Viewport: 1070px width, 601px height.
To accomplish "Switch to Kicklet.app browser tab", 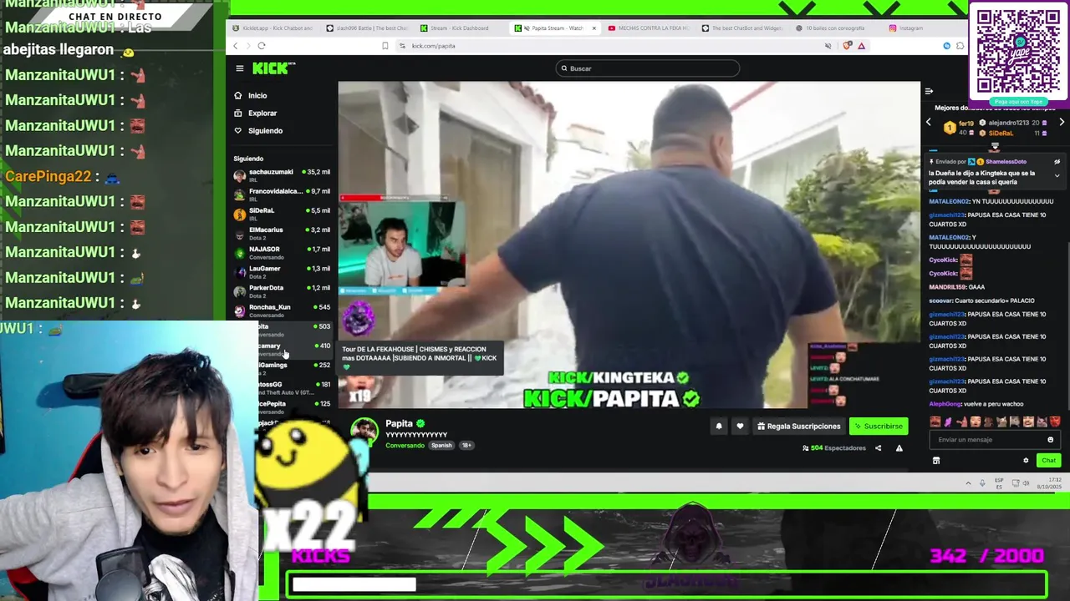I will tap(273, 28).
